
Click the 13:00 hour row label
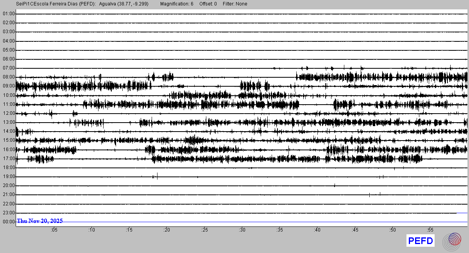pyautogui.click(x=9, y=122)
